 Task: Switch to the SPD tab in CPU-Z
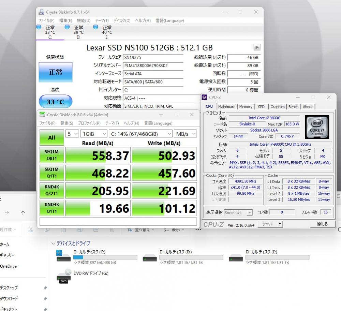pyautogui.click(x=261, y=107)
